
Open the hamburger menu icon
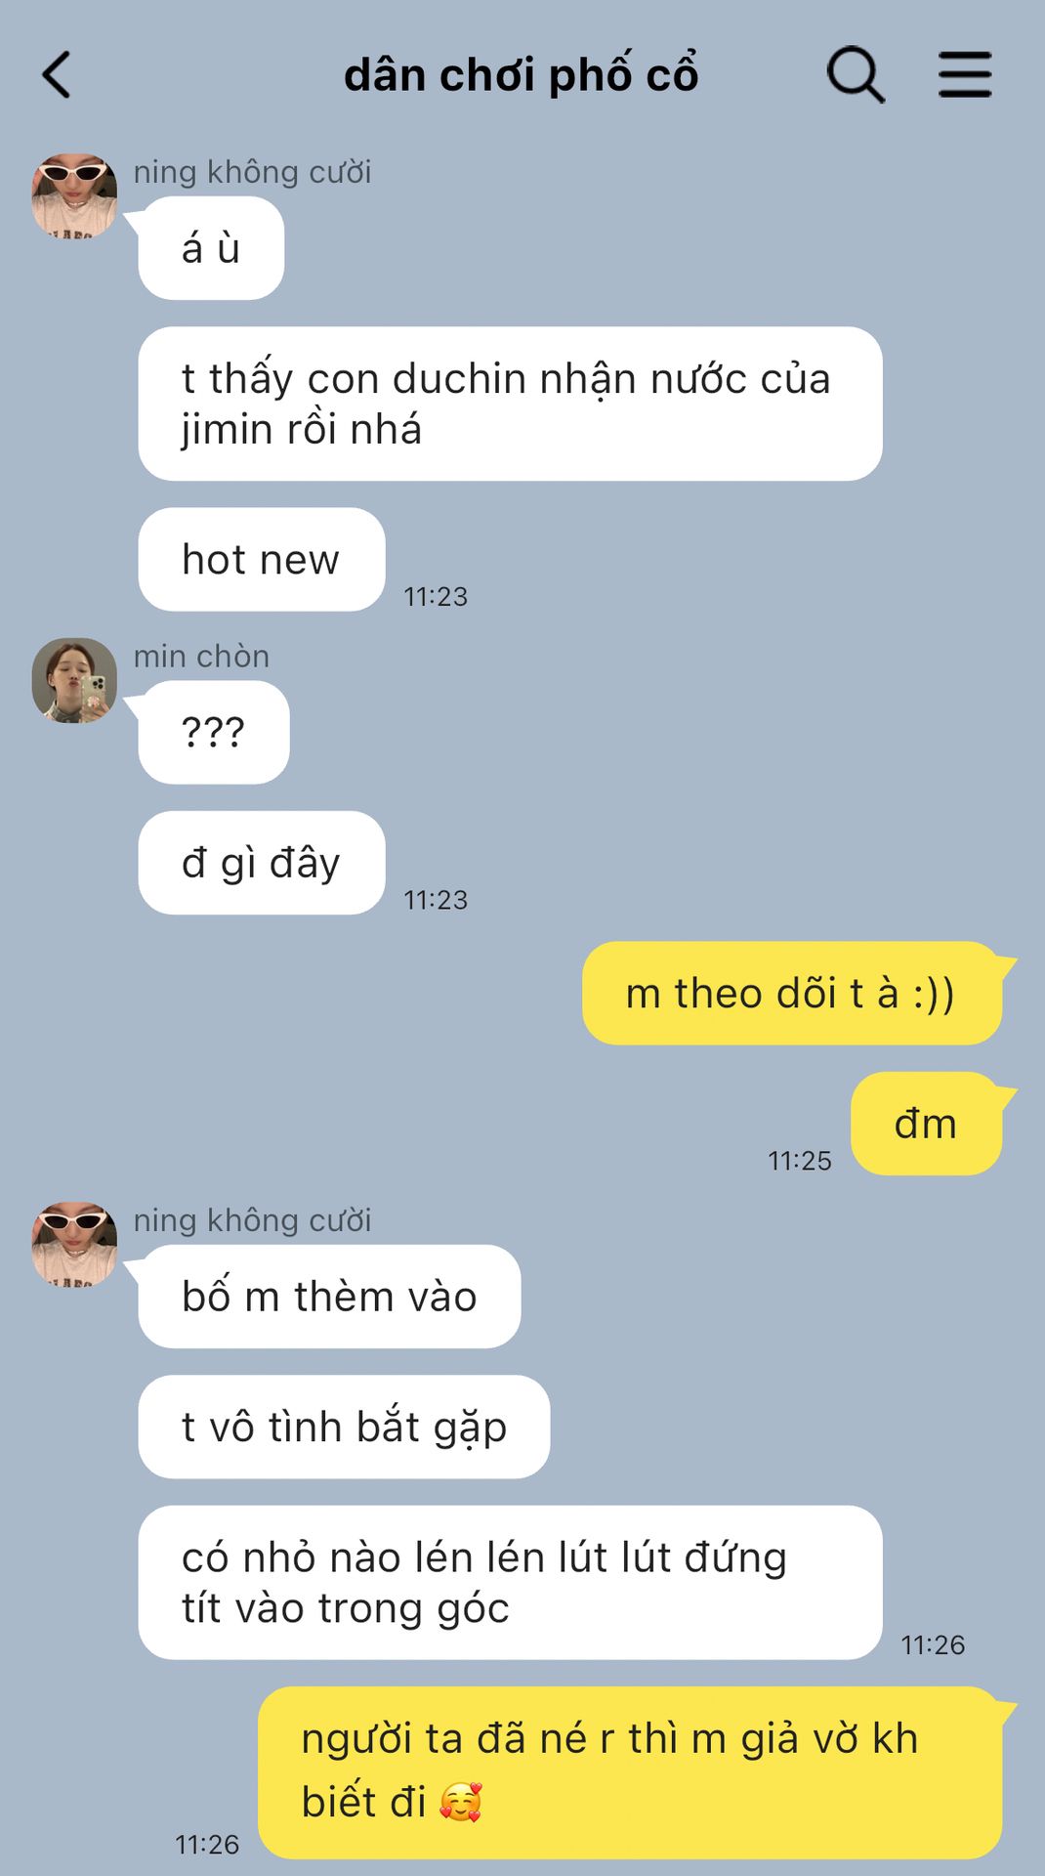(x=965, y=75)
